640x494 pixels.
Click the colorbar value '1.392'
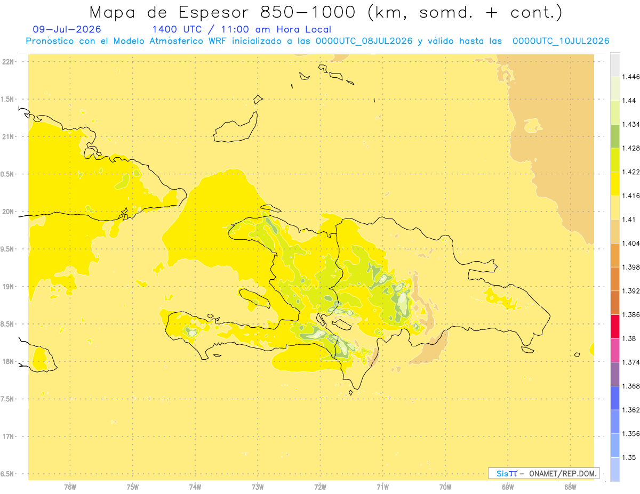(631, 291)
